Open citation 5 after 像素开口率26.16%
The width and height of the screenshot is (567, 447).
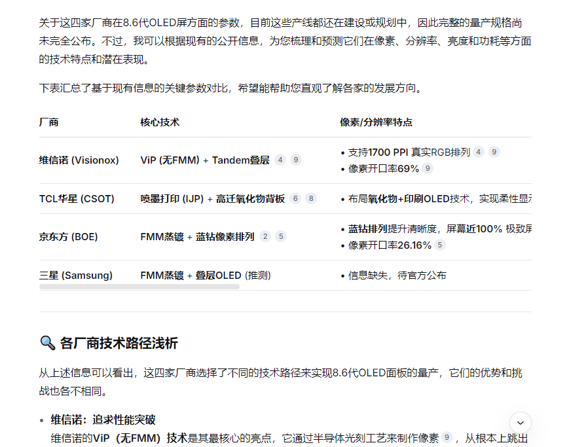pos(440,245)
